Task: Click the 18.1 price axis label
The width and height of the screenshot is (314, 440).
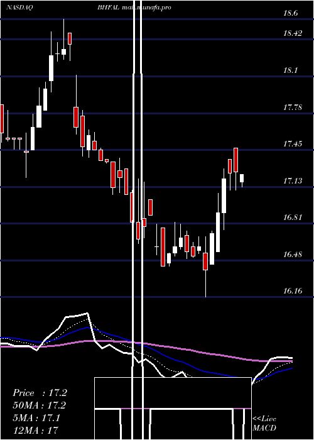Action: pyautogui.click(x=290, y=70)
